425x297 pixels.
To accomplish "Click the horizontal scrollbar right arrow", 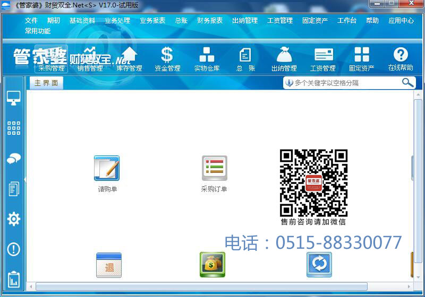I will point(409,286).
